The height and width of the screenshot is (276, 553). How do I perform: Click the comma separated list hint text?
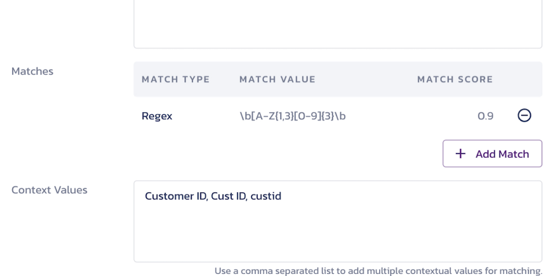click(378, 271)
